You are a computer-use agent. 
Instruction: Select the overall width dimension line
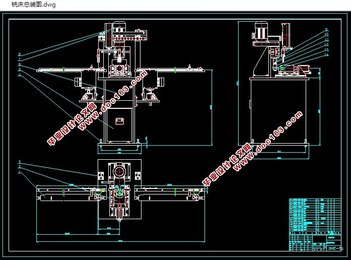click(x=121, y=242)
